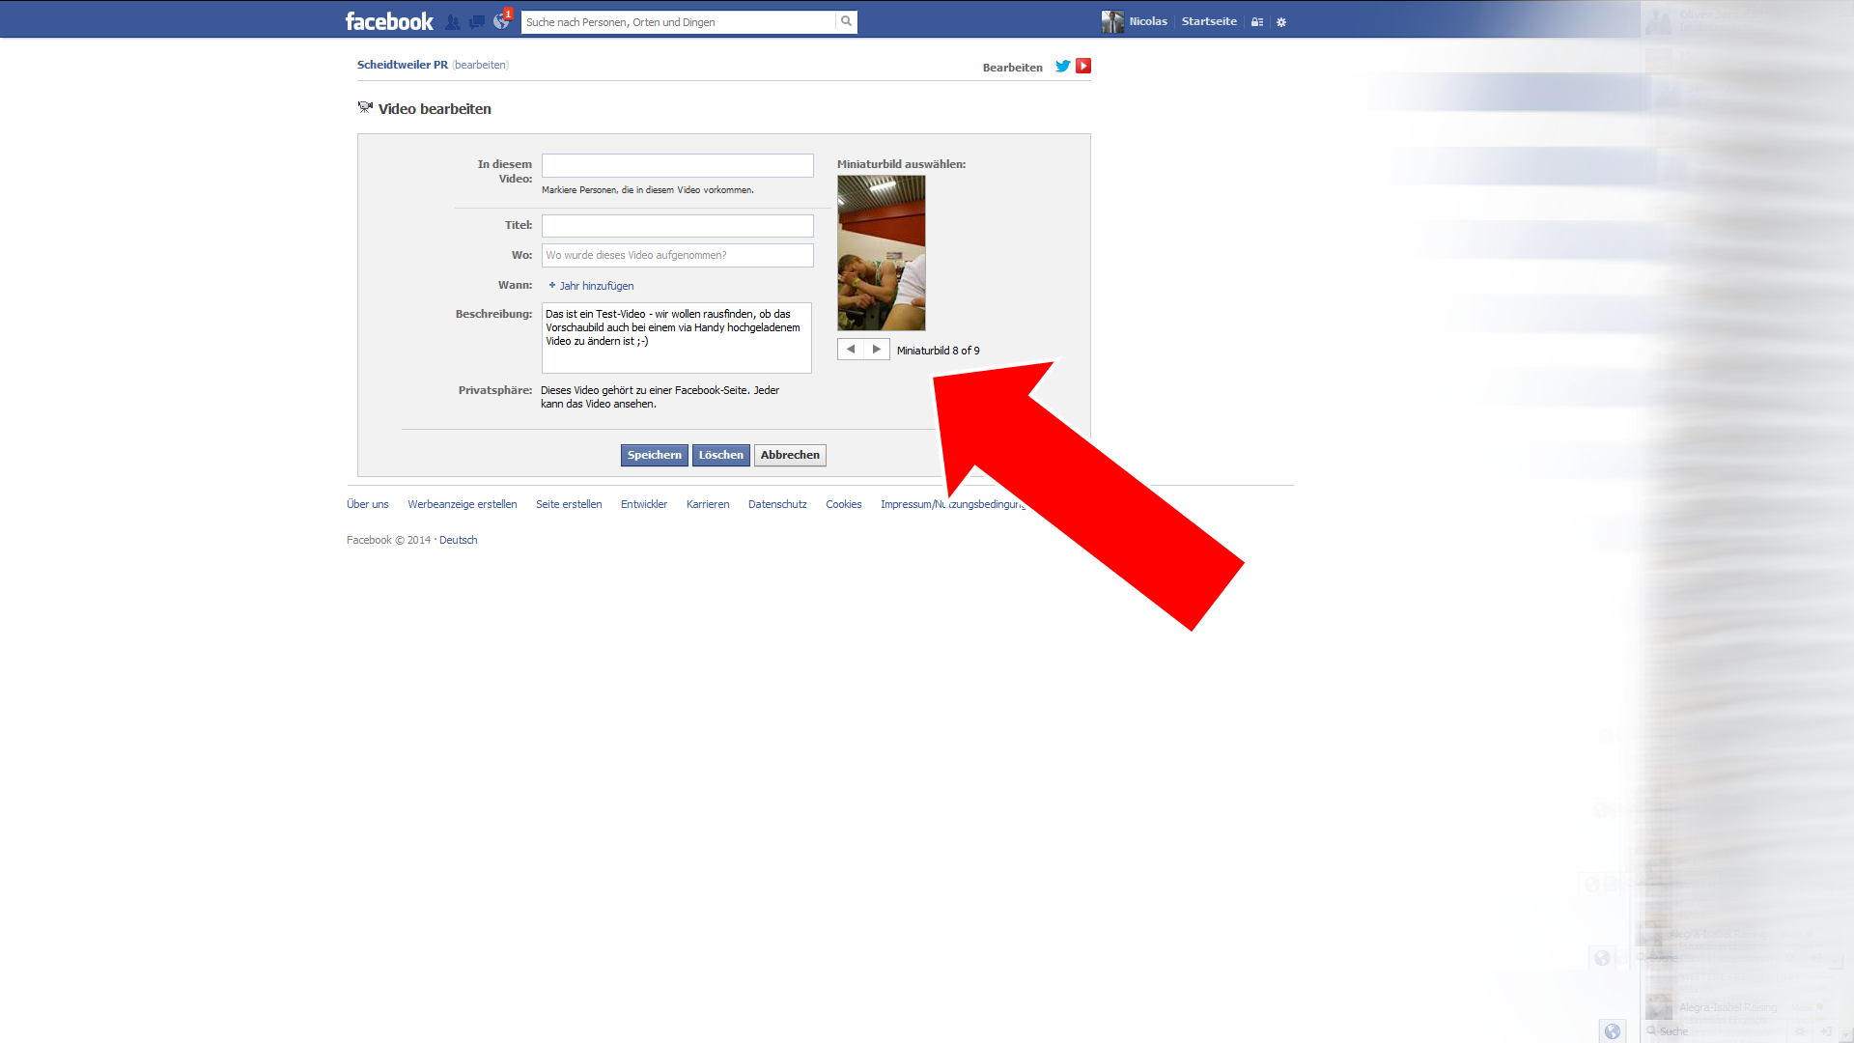1854x1043 pixels.
Task: Click the Abbrechen button
Action: tap(790, 455)
